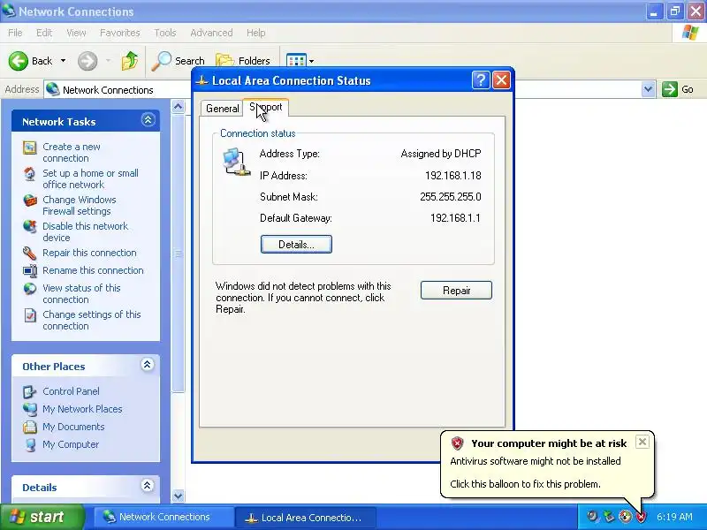Open Set up a home or small office network
This screenshot has height=530, width=707.
tap(90, 179)
